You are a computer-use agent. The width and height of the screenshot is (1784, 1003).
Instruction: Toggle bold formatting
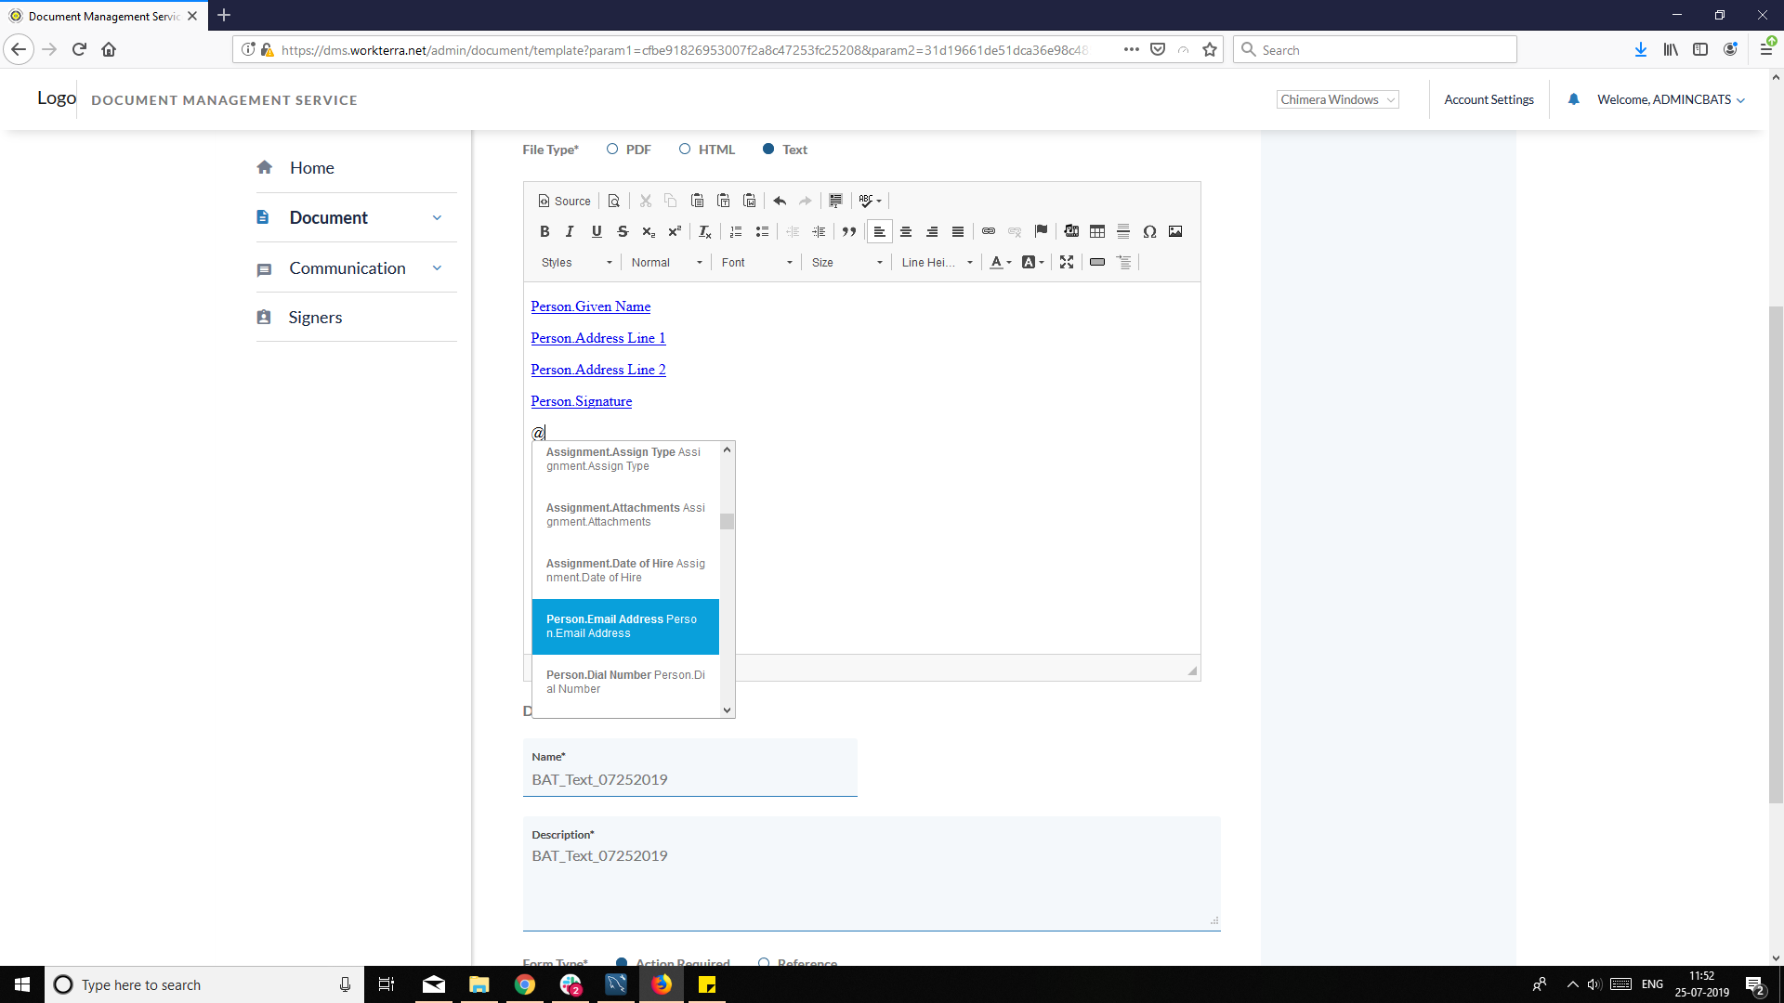click(x=544, y=231)
